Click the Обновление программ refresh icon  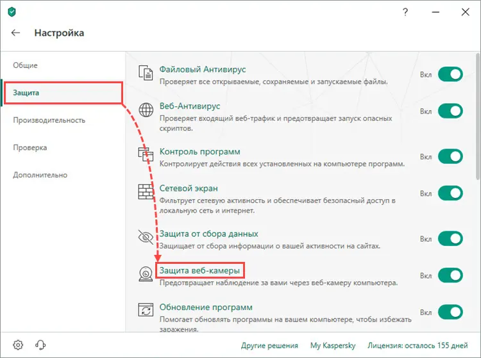point(146,311)
